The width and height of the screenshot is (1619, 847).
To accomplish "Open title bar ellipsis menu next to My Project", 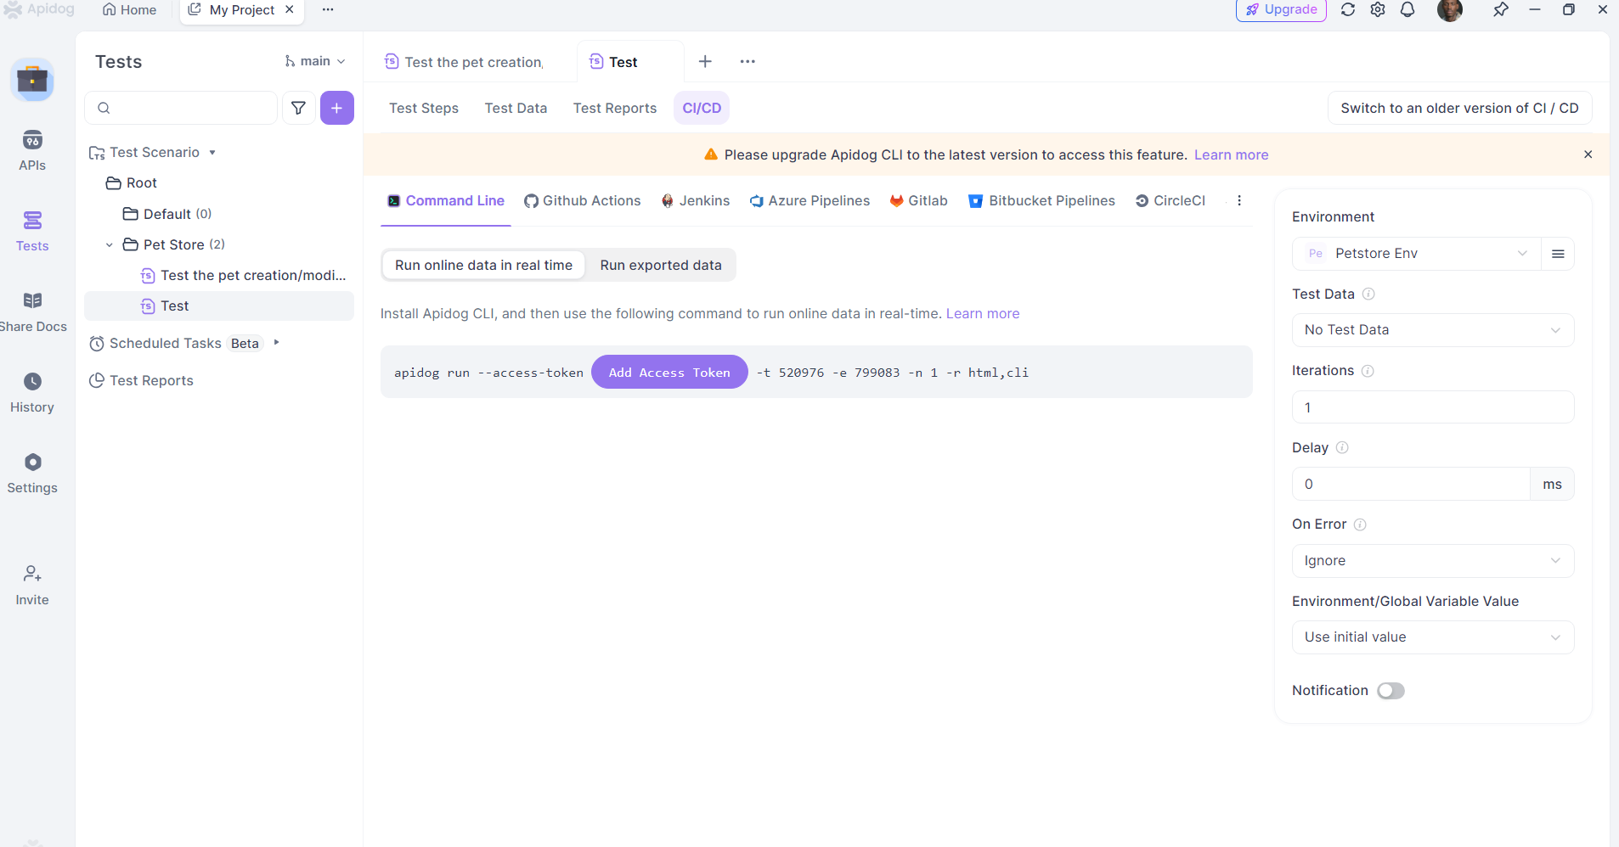I will pos(328,9).
